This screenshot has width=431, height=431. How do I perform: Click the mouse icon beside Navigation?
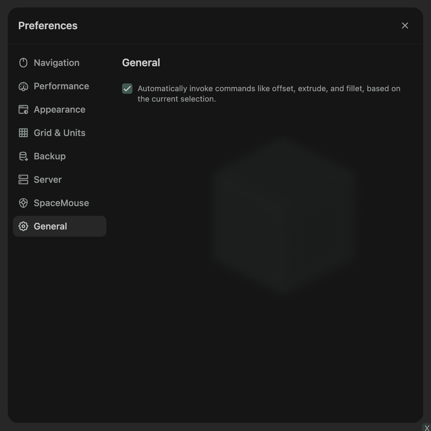(23, 63)
